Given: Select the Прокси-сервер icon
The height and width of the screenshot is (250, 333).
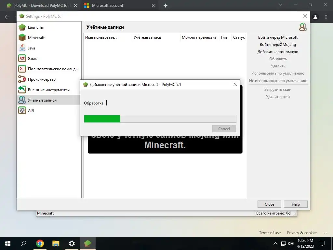Looking at the screenshot, I should tap(22, 79).
